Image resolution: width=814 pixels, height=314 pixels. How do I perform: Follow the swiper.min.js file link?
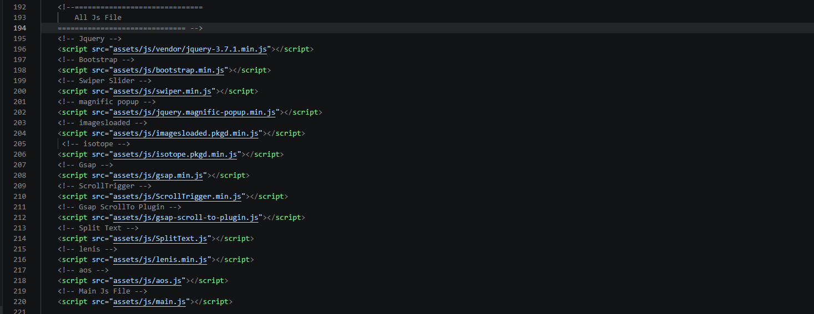[163, 91]
